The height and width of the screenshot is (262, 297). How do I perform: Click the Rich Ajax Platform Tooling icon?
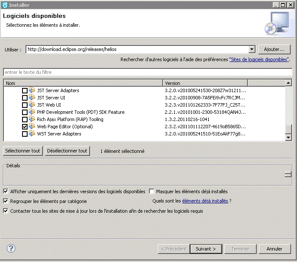pos(32,119)
